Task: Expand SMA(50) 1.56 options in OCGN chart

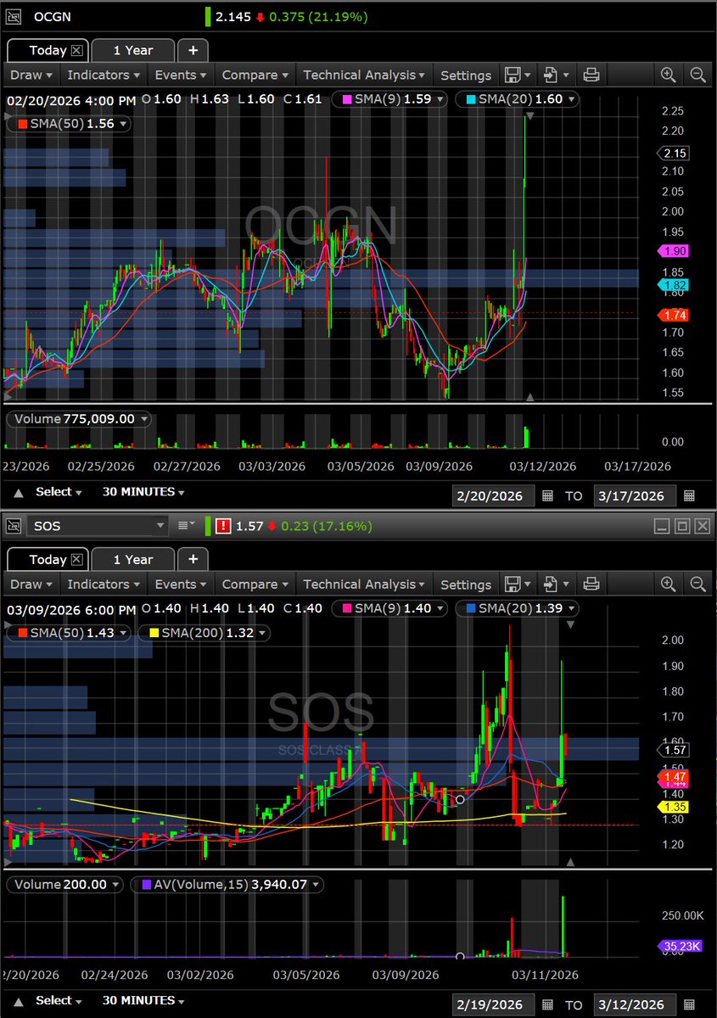Action: tap(124, 124)
